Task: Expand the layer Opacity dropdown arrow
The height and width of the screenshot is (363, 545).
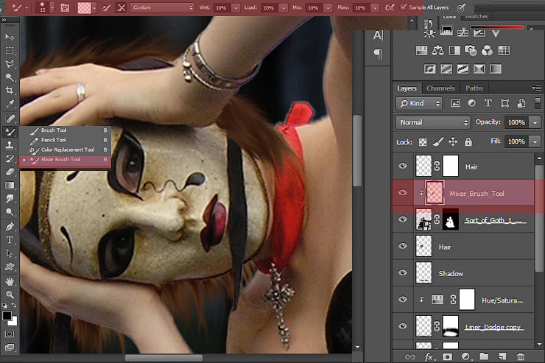Action: pos(535,122)
